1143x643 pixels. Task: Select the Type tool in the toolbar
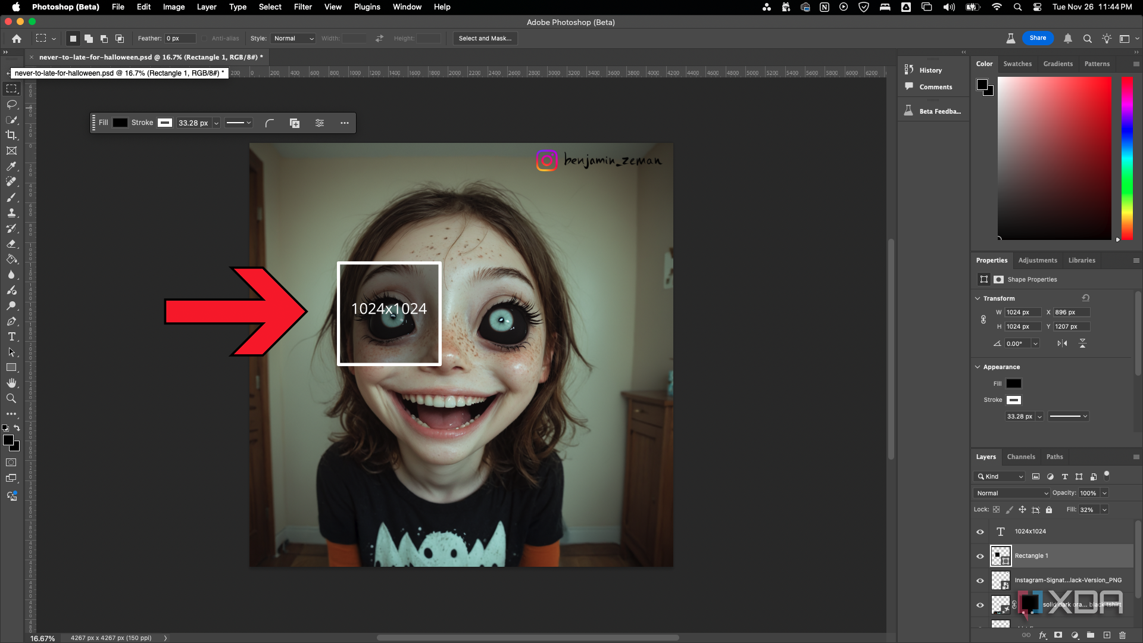[12, 336]
